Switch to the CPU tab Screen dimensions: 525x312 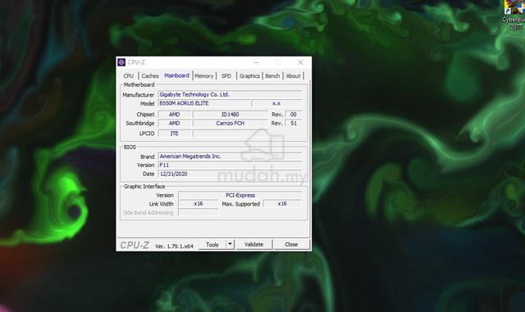point(128,76)
